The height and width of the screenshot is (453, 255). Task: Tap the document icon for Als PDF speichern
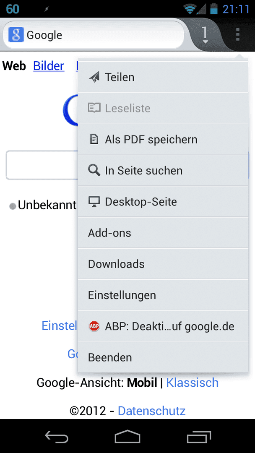94,140
